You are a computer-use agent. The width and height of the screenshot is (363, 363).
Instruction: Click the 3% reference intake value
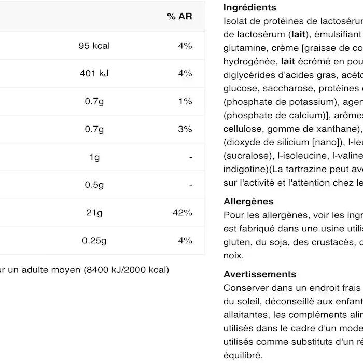point(185,129)
